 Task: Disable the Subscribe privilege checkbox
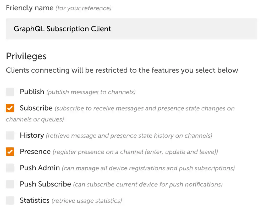point(10,108)
